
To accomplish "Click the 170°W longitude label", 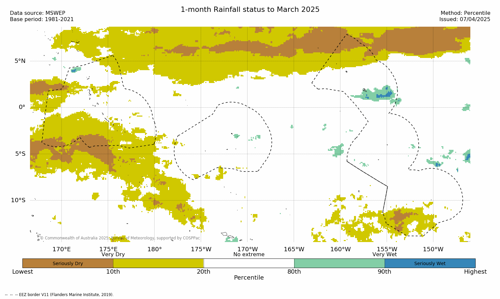I will pos(248,249).
